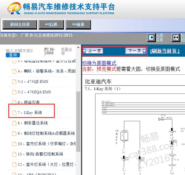185x175 pixels.
Task: Click the document icon beside 转向/告警灯控制系统
Action: click(x=14, y=154)
